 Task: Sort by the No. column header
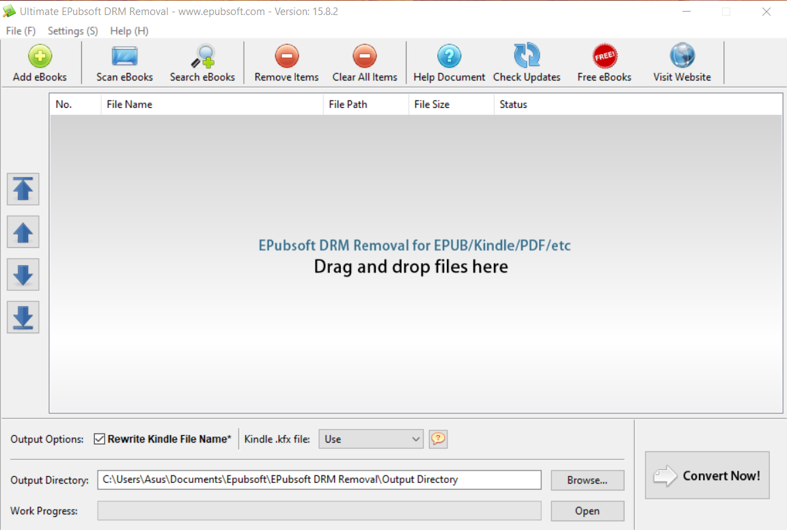tap(75, 104)
